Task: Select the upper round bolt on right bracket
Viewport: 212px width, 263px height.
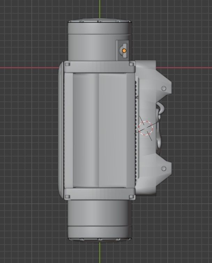Action: [164, 88]
